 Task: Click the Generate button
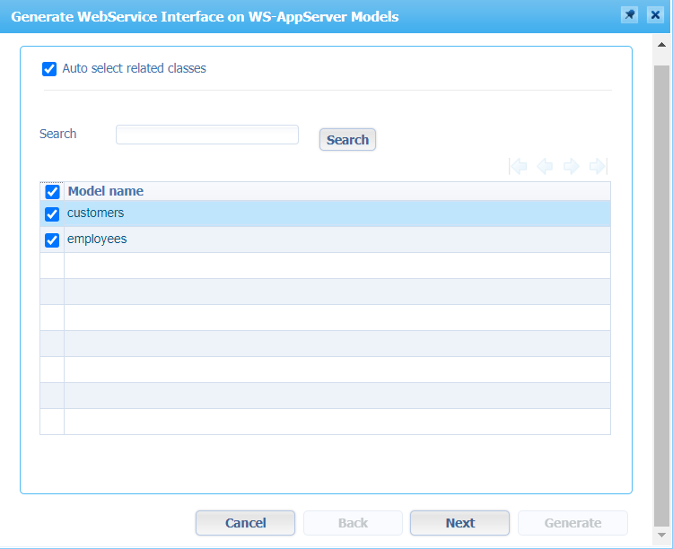coord(572,523)
